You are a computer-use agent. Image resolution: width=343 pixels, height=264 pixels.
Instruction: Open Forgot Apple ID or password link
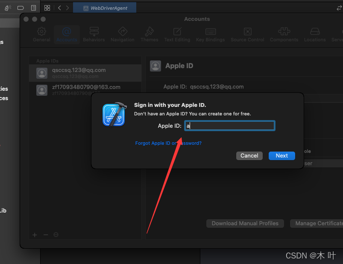[x=168, y=143]
